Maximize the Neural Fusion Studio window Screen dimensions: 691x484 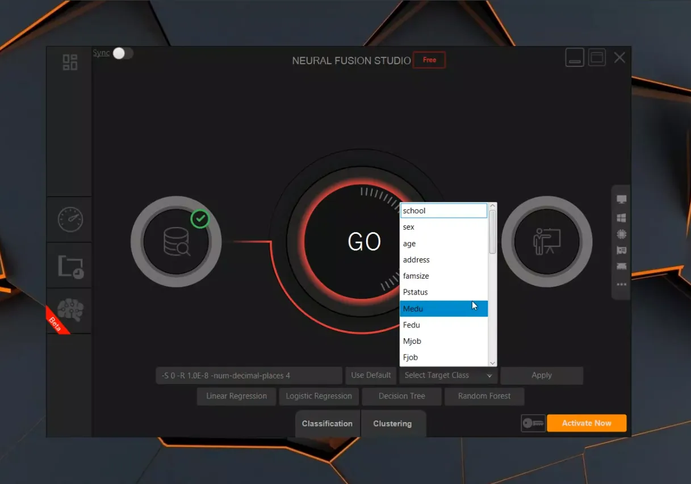pyautogui.click(x=597, y=57)
